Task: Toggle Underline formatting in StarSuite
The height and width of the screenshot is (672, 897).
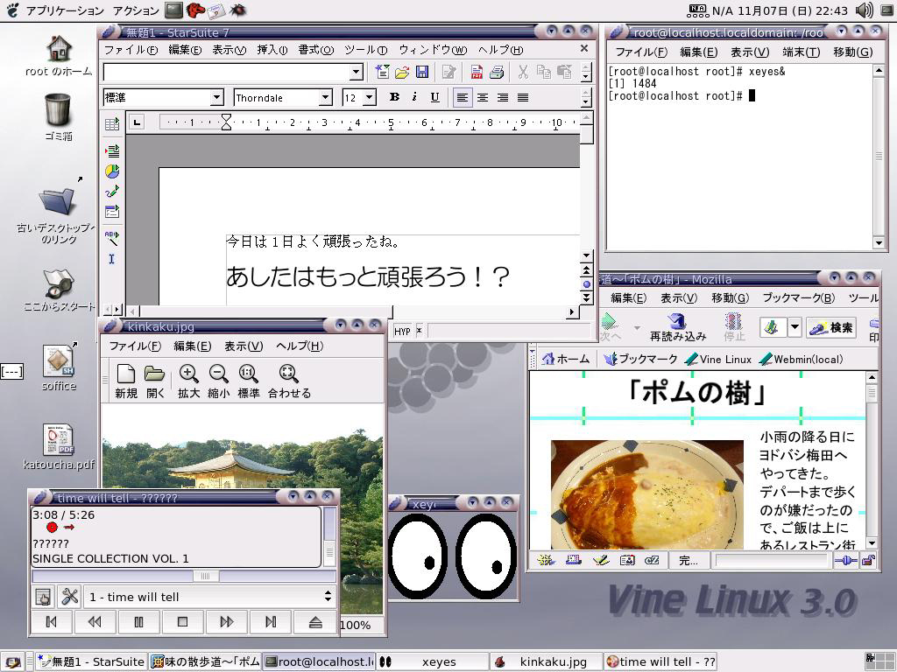Action: [434, 97]
